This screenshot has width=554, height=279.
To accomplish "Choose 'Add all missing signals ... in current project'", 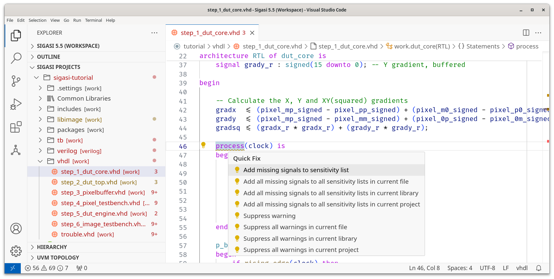I will [326, 204].
